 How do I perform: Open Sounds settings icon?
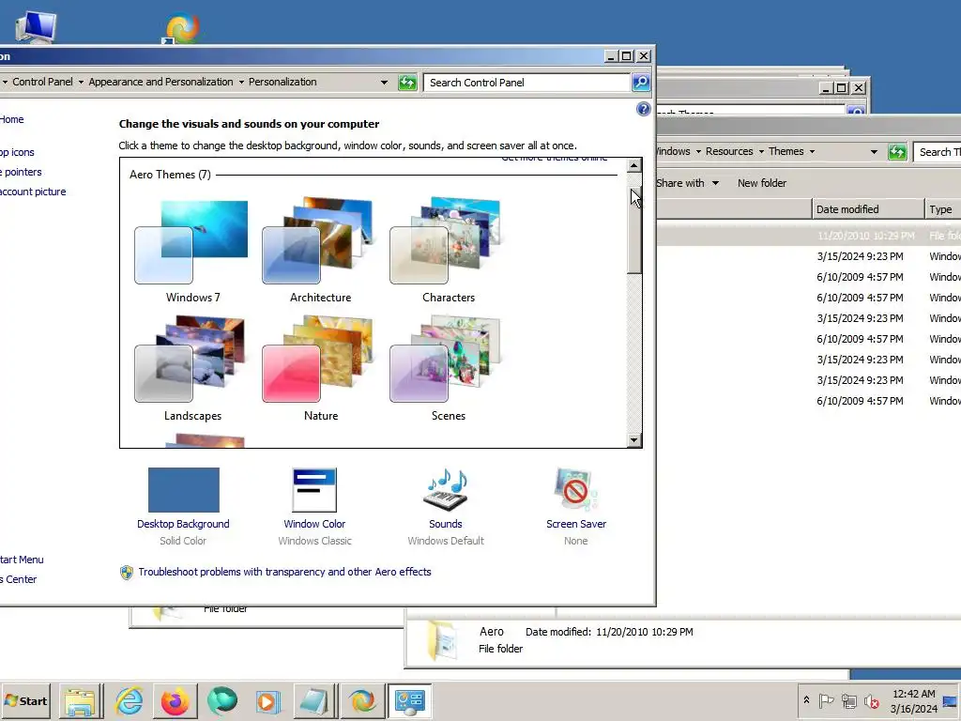pyautogui.click(x=446, y=490)
